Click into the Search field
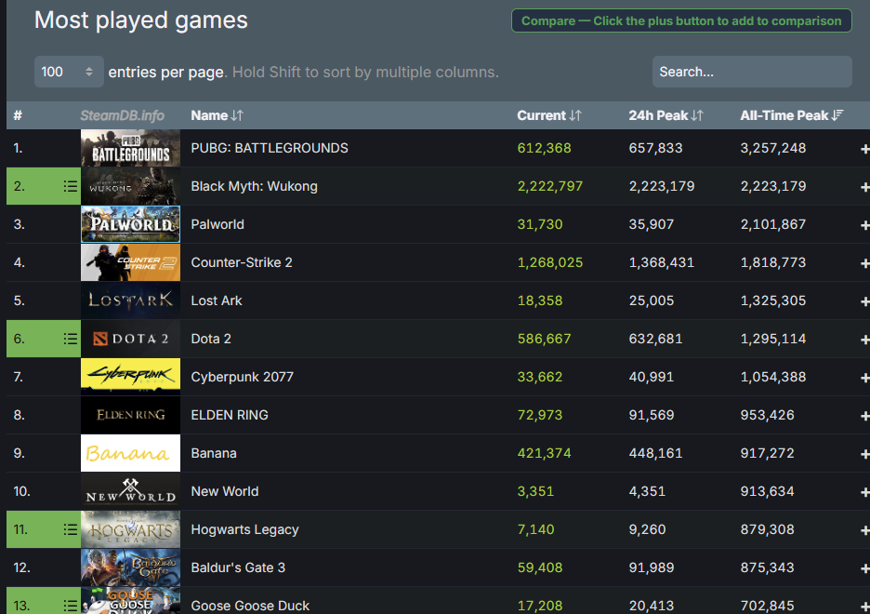 click(x=752, y=72)
